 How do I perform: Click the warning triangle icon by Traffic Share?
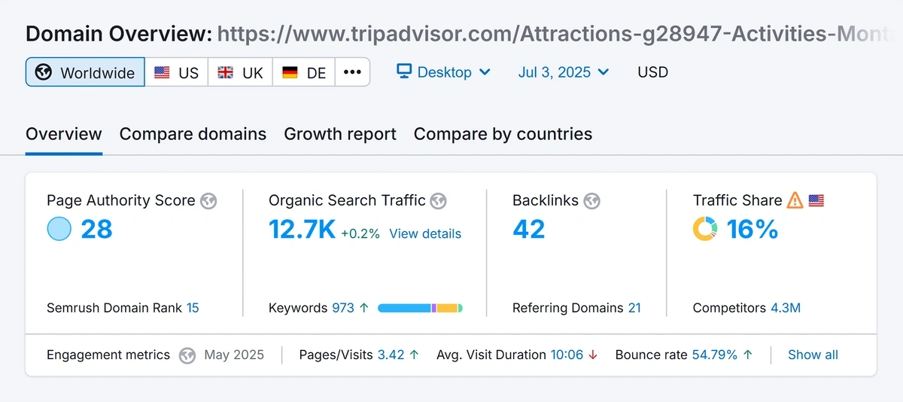coord(795,200)
